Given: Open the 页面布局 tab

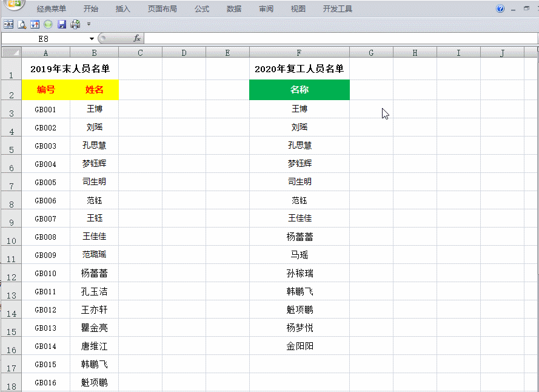Looking at the screenshot, I should click(162, 9).
